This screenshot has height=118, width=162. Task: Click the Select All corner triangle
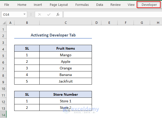click(4, 23)
